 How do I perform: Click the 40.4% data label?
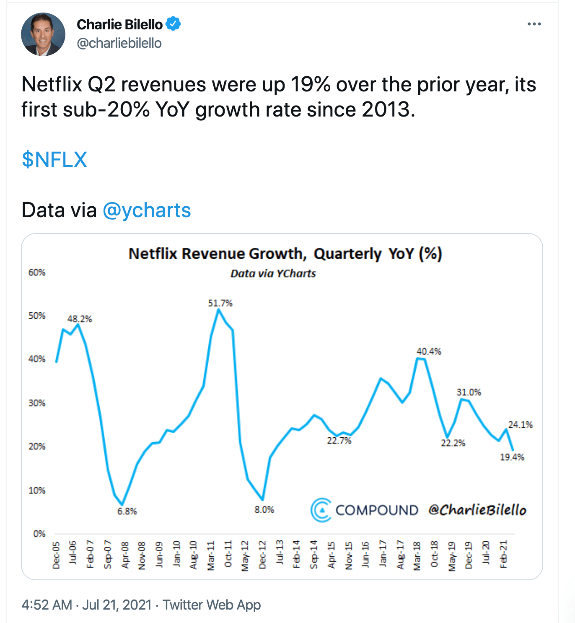pos(429,351)
